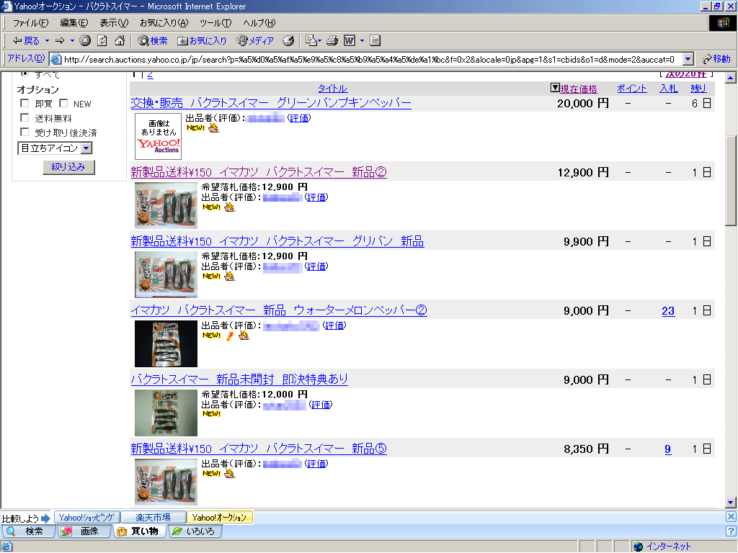
Task: Go to results page 2
Action: click(150, 74)
